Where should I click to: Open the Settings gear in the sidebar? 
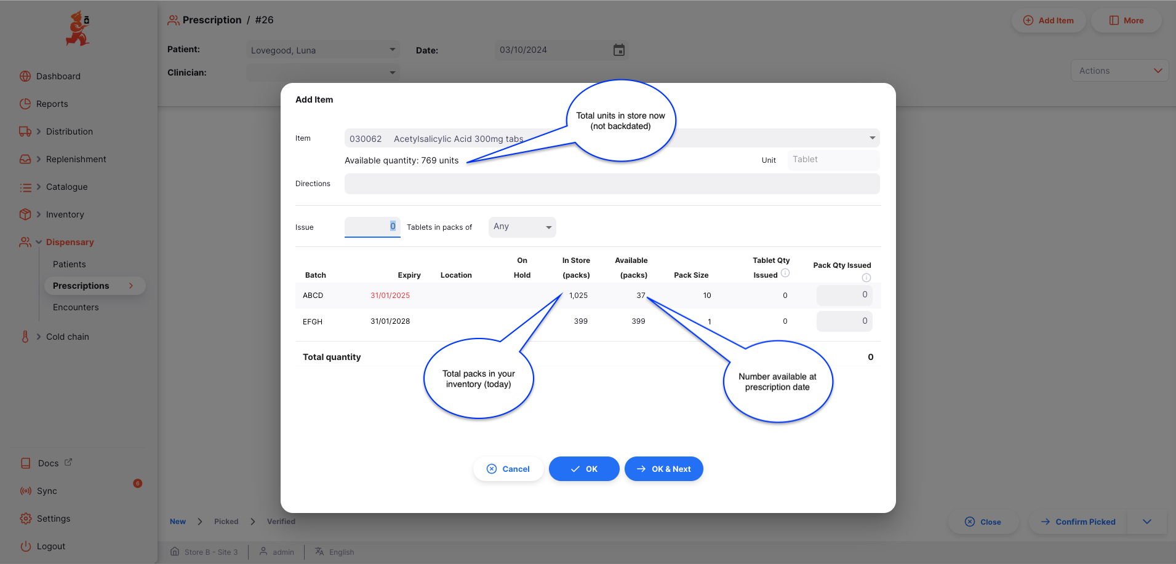coord(26,519)
